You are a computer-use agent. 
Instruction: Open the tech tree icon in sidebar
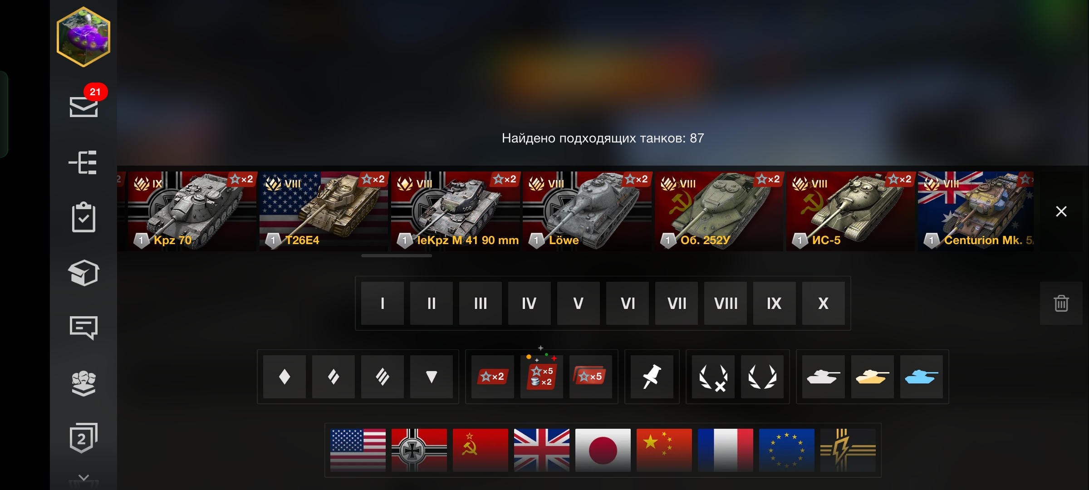83,162
